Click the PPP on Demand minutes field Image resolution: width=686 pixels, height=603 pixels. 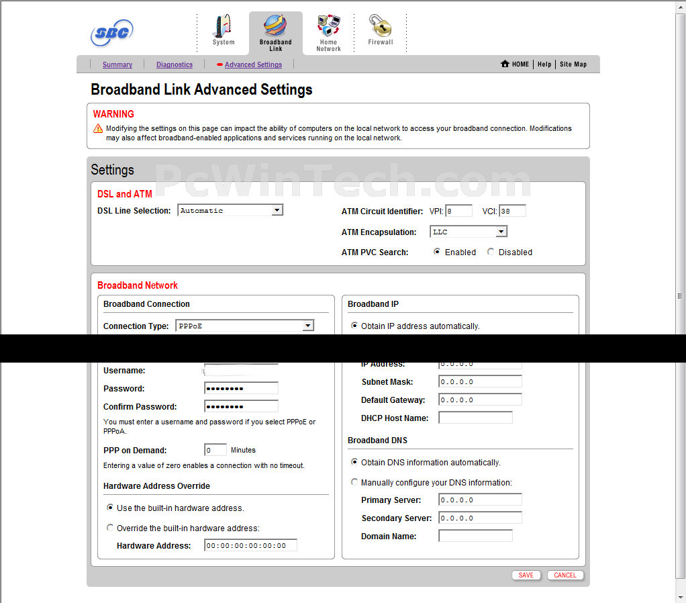215,450
